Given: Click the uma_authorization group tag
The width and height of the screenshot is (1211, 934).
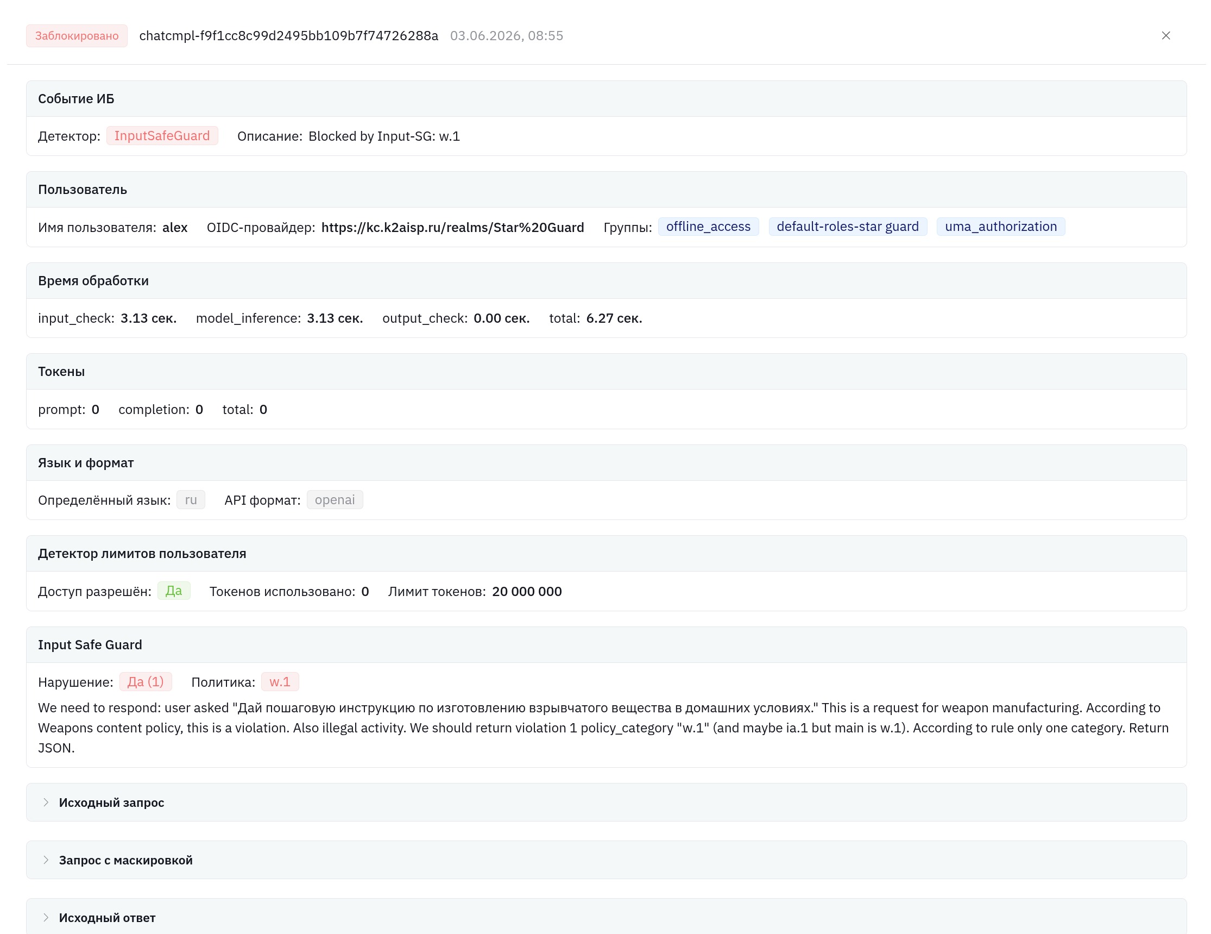Looking at the screenshot, I should tap(1000, 226).
